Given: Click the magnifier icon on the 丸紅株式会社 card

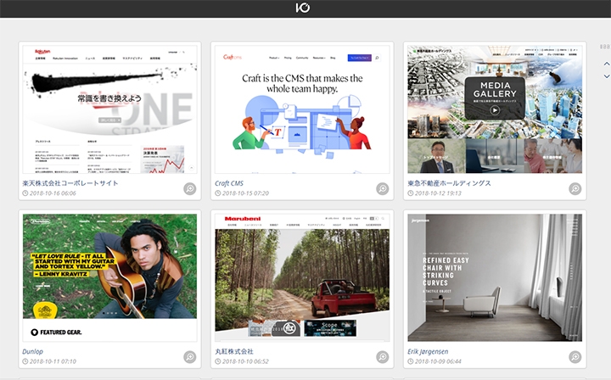Looking at the screenshot, I should pos(383,356).
